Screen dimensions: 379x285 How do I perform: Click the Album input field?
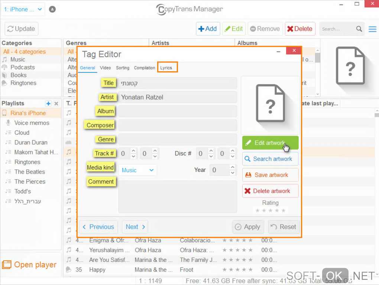click(x=178, y=111)
